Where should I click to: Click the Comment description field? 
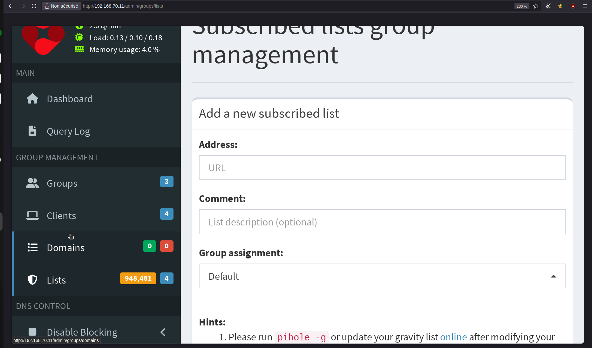tap(382, 222)
